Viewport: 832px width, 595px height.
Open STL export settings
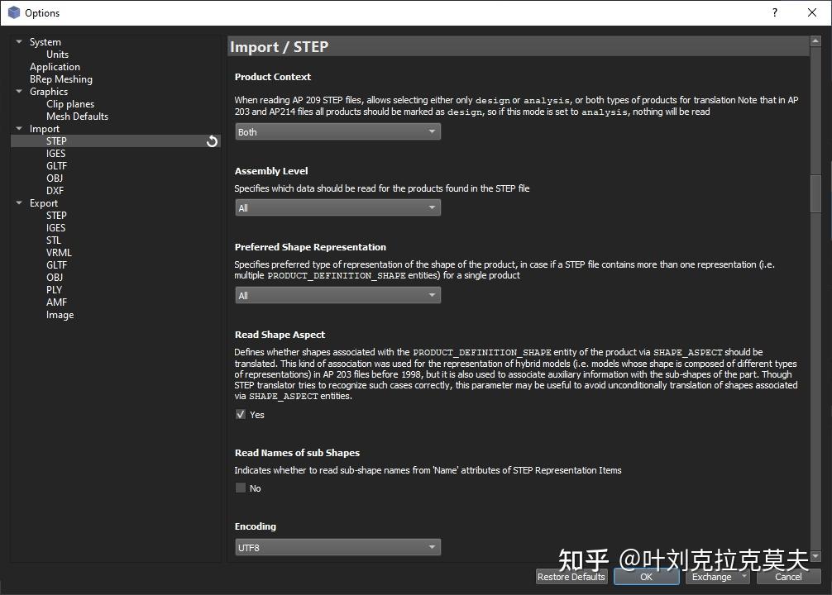(53, 240)
